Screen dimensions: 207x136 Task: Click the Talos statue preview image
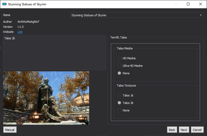pos(46,98)
